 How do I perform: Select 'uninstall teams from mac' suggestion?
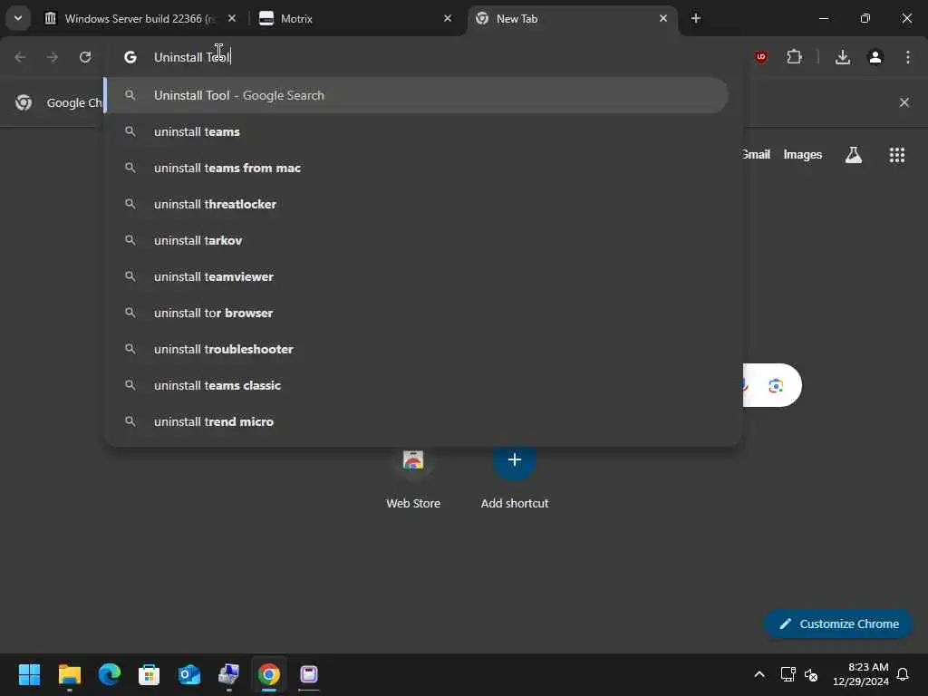417,168
